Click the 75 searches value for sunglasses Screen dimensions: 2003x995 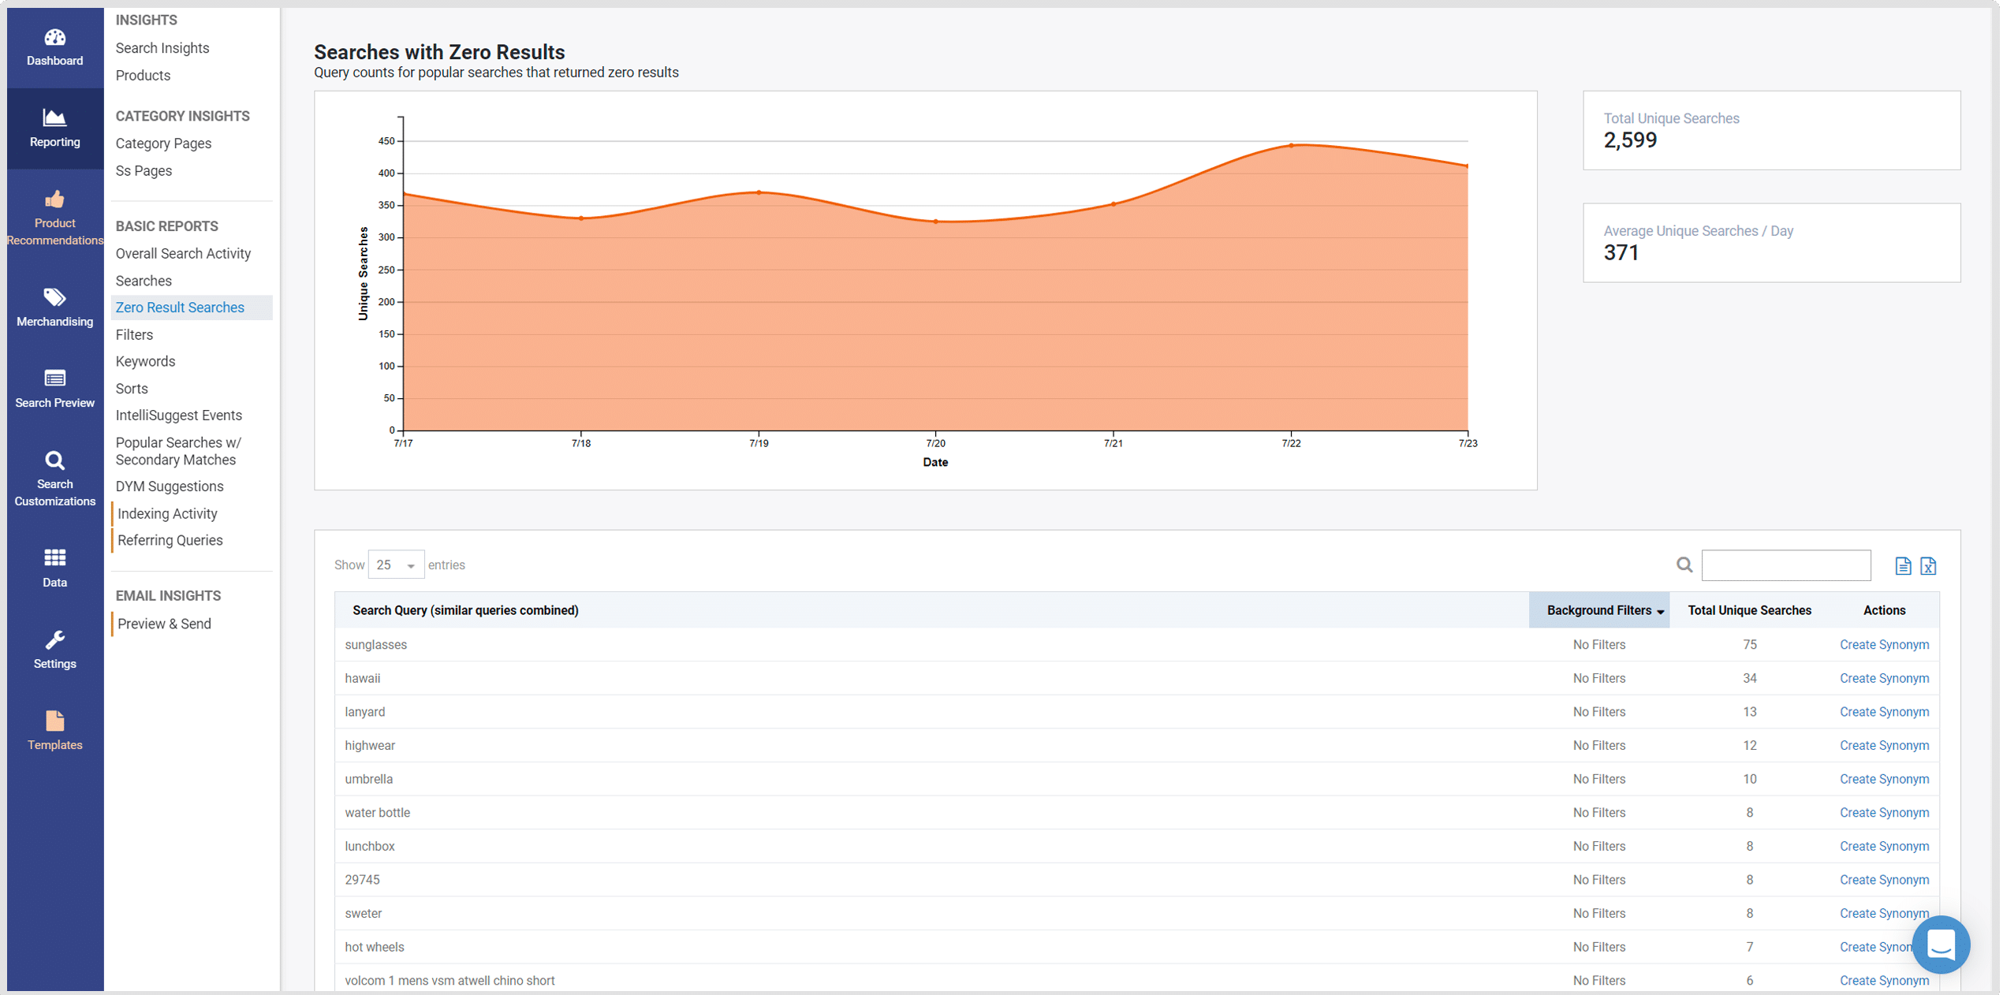pyautogui.click(x=1749, y=645)
